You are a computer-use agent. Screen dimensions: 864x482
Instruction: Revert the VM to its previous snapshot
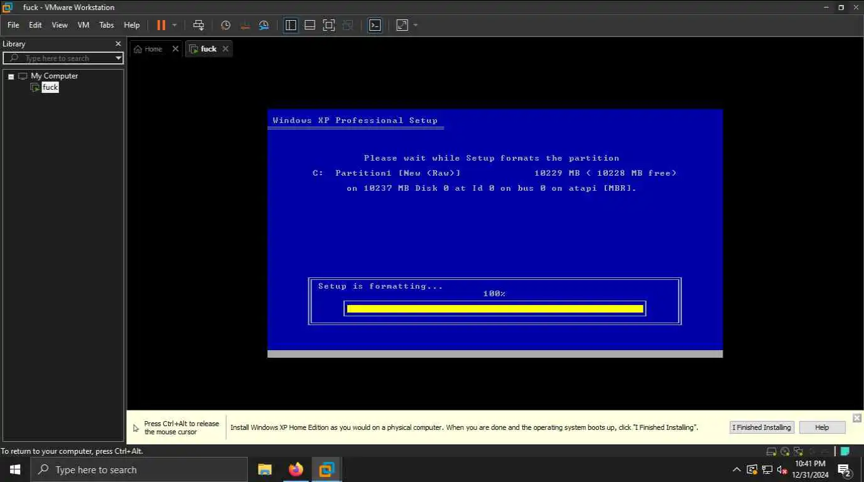point(245,25)
